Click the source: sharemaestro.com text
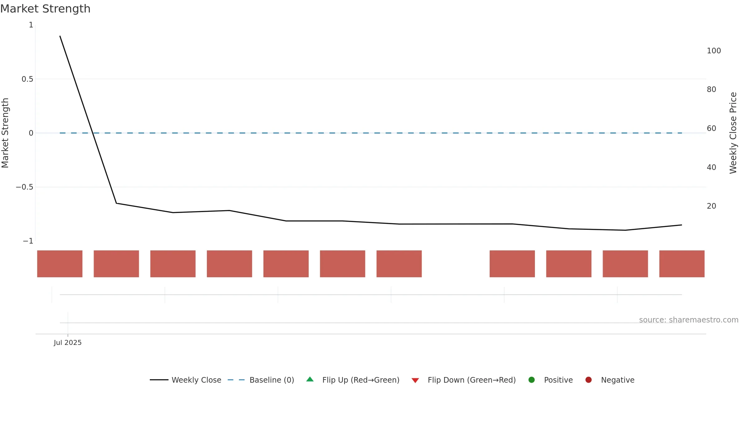Screen dimensions: 749x421 689,320
